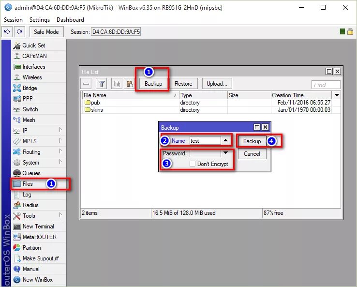
Task: Maximize the Backup dialog window
Action: [x=257, y=127]
